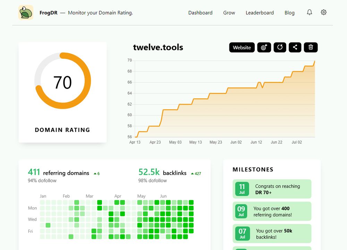Viewport: 347px width, 250px height.
Task: Visit the Blog link
Action: (x=289, y=13)
